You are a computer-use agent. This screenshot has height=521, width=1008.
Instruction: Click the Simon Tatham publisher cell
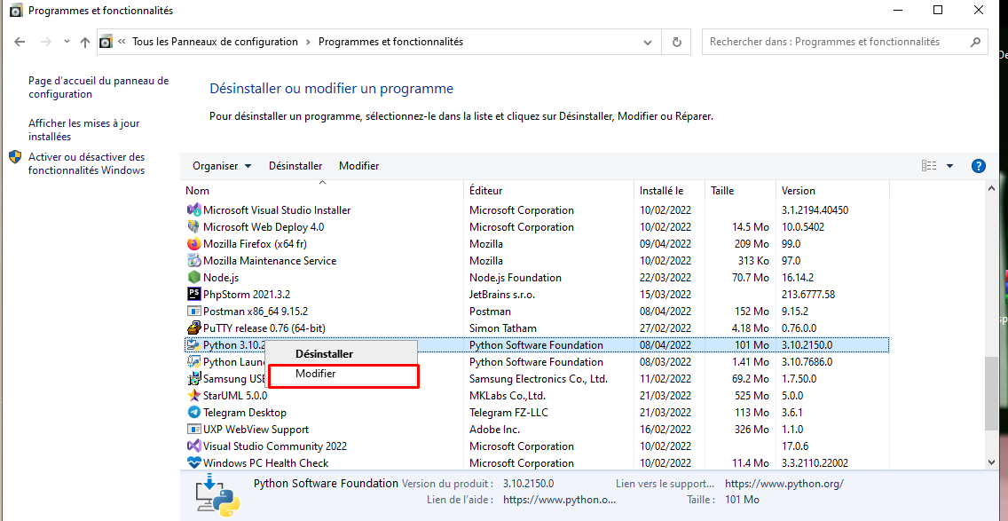503,328
